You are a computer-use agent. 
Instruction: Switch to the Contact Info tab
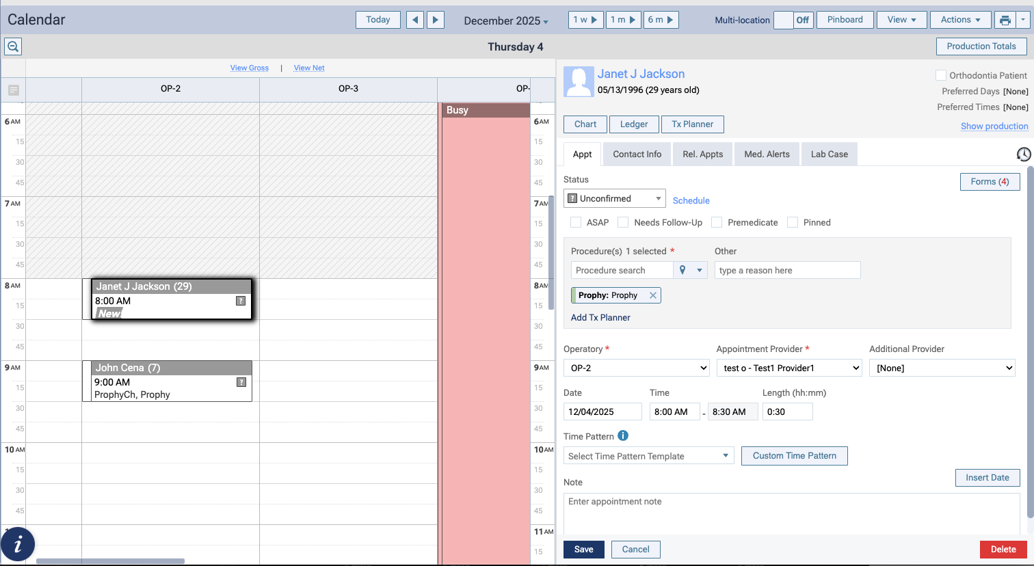tap(637, 154)
